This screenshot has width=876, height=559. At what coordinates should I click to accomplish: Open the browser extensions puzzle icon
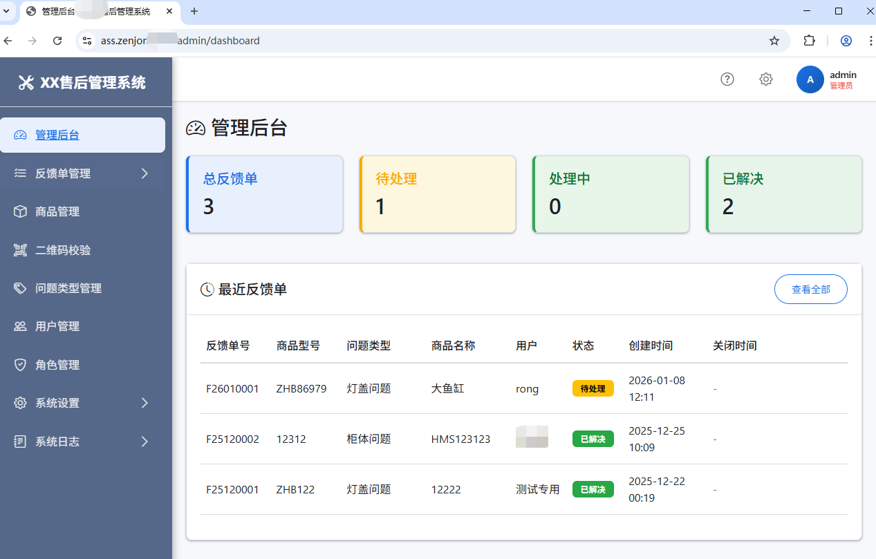tap(809, 41)
